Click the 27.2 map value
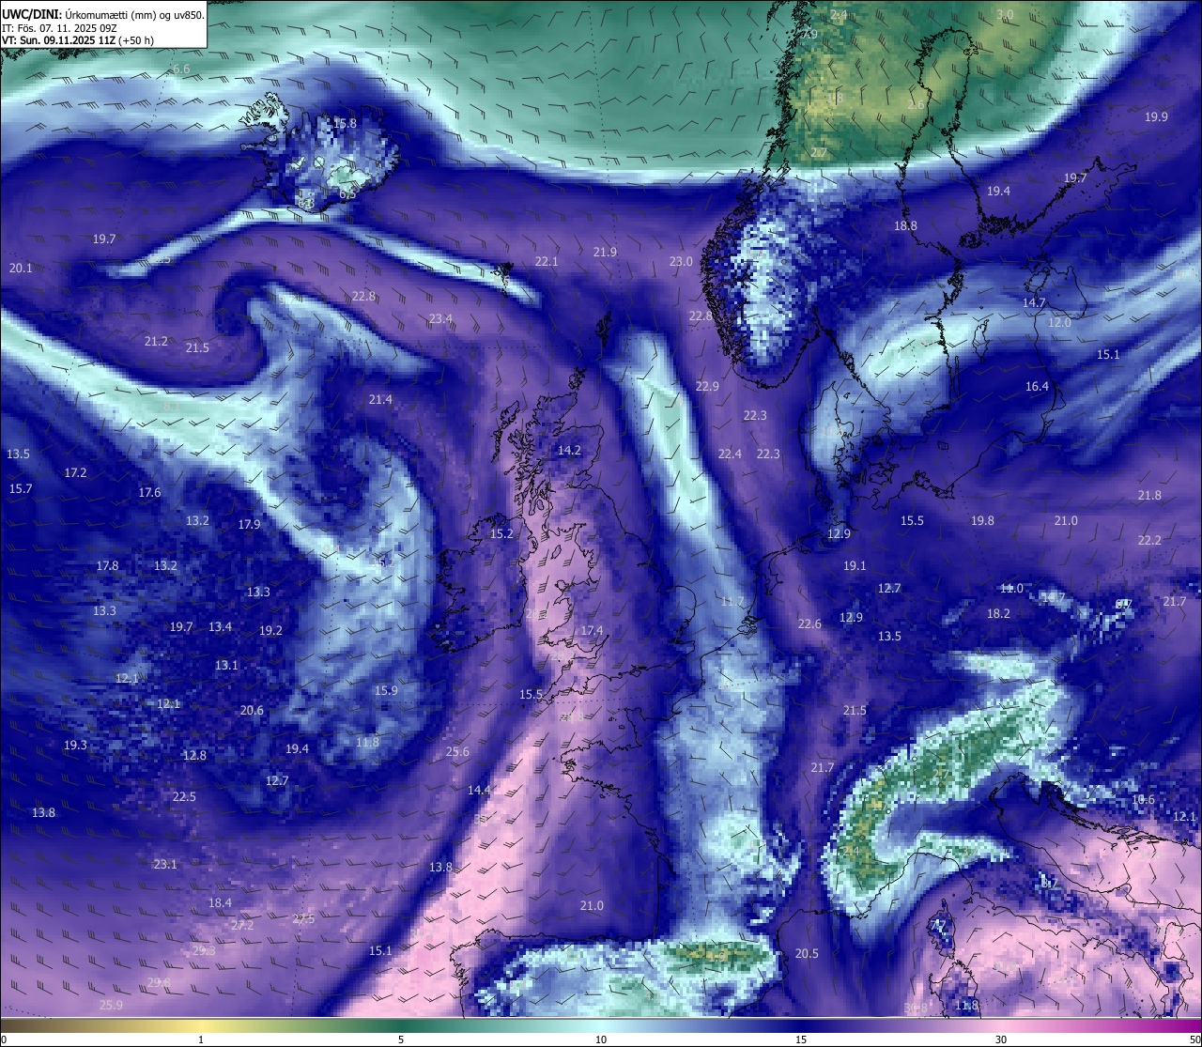This screenshot has width=1202, height=1047. [242, 925]
